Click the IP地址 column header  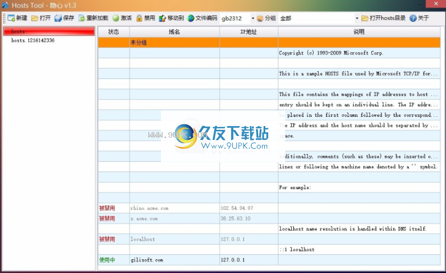tap(249, 32)
